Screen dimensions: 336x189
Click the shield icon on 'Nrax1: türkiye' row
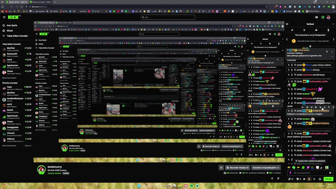pos(295,70)
